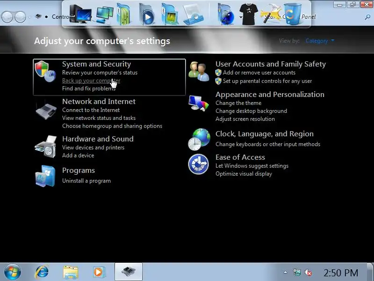Screen dimensions: 374x281
Task: Click the Hardware and Sound printer icon
Action: 46,147
